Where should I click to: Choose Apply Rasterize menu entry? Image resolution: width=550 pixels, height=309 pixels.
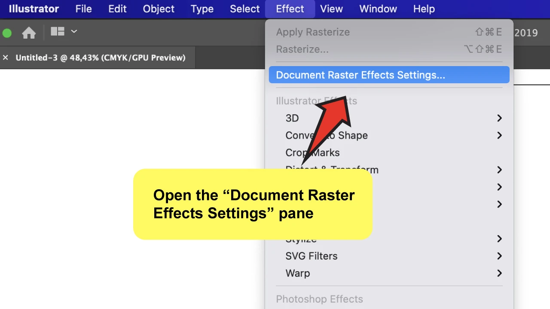pyautogui.click(x=389, y=32)
